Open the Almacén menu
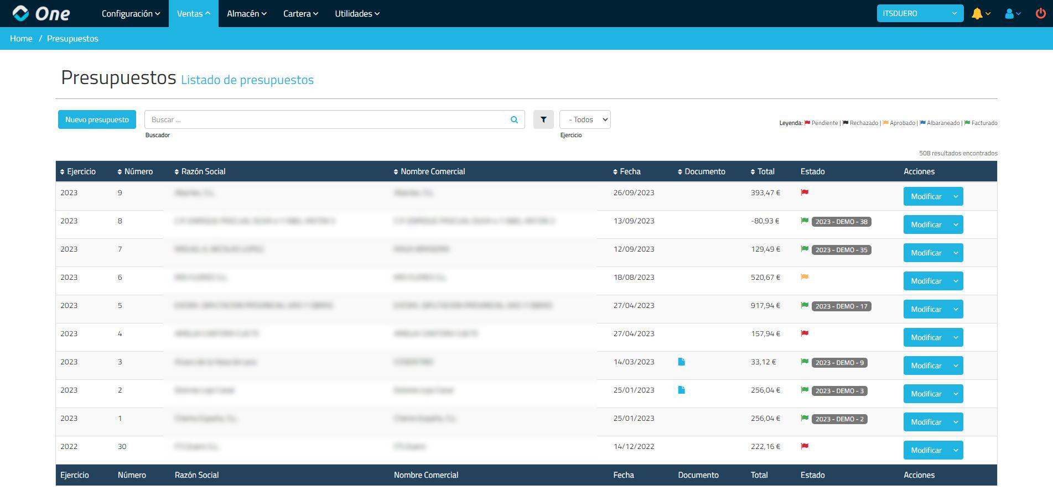Screen dimensions: 1053x496 point(247,13)
